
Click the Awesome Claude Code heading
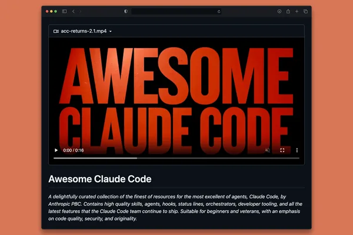[x=100, y=179]
